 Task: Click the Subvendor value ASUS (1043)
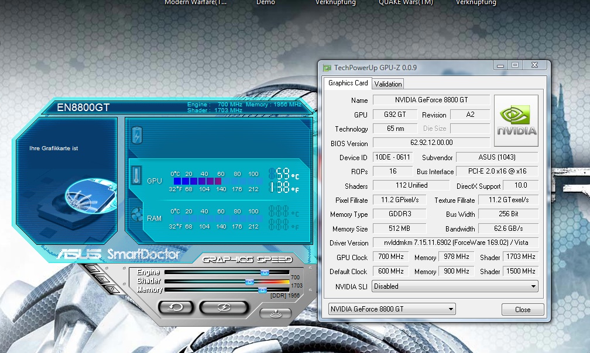497,157
